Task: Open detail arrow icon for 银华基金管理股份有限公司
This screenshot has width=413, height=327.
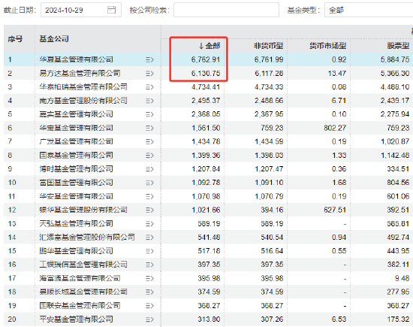Action: click(149, 210)
